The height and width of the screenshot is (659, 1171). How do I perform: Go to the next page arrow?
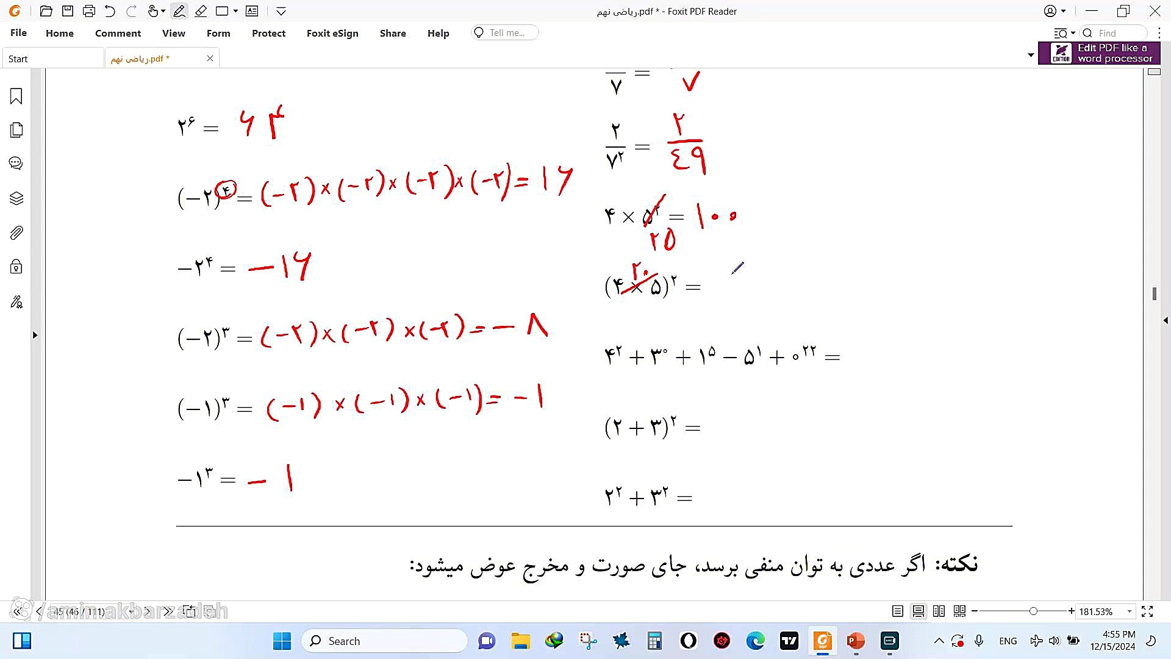147,611
